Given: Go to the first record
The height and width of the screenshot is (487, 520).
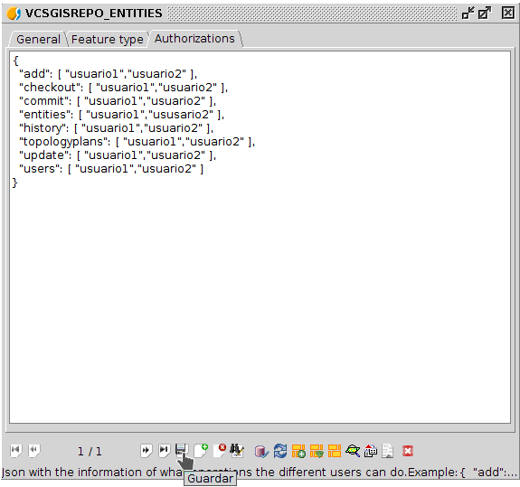Looking at the screenshot, I should click(15, 451).
